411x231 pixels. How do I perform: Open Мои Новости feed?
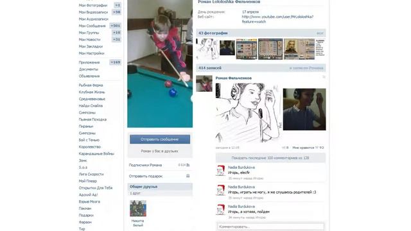click(x=89, y=39)
